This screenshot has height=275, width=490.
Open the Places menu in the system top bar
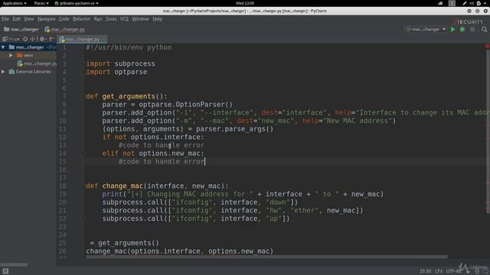[x=41, y=3]
